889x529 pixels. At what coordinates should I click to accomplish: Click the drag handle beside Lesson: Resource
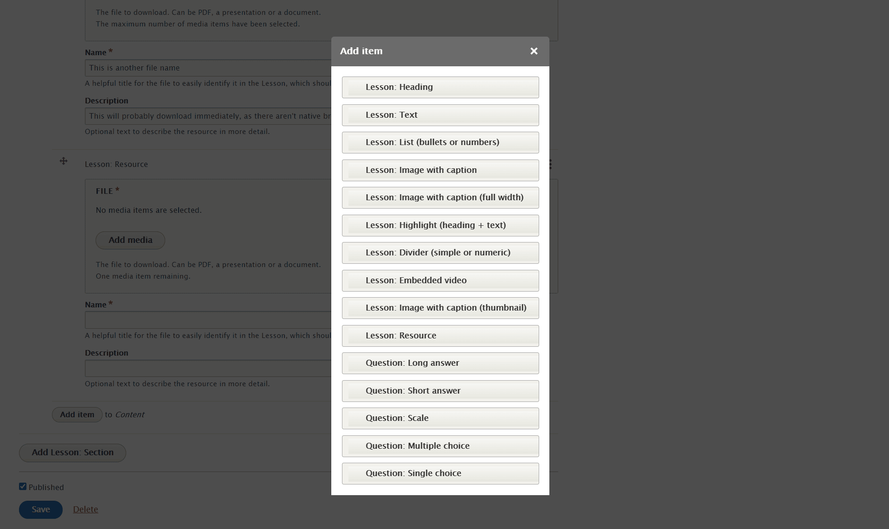pyautogui.click(x=64, y=161)
